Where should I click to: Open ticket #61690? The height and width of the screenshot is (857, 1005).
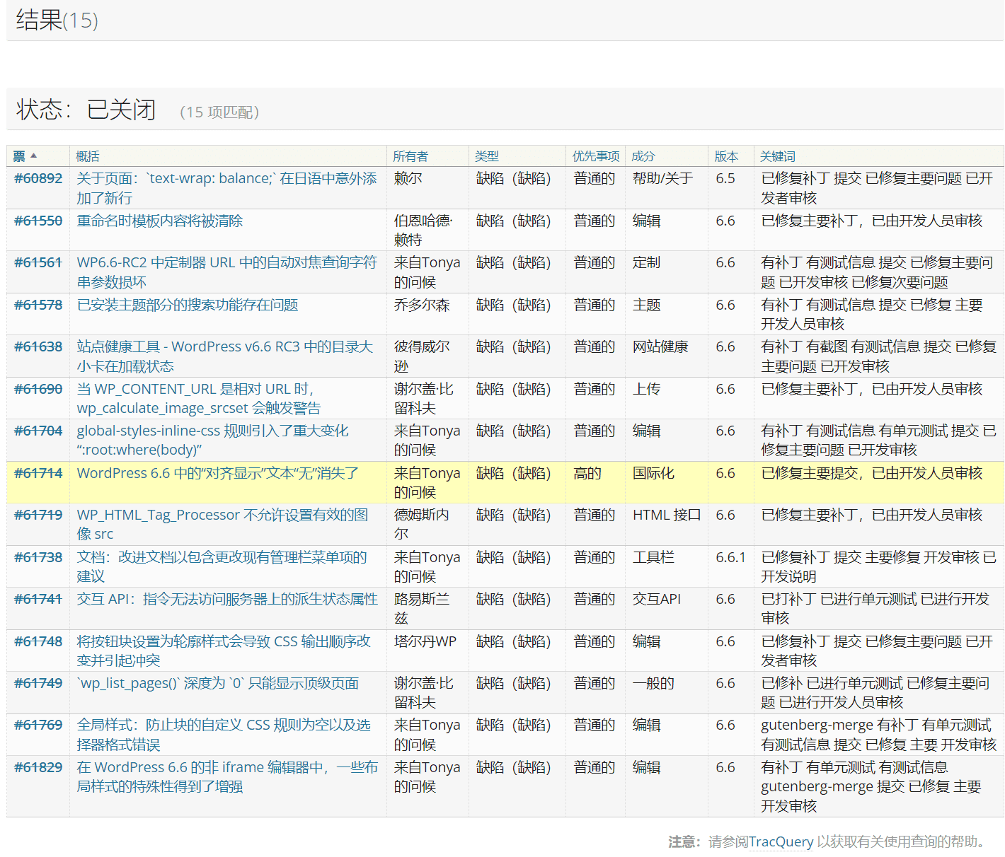[x=38, y=389]
